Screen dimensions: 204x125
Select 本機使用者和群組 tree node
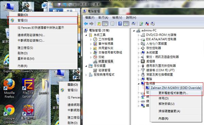110,52
